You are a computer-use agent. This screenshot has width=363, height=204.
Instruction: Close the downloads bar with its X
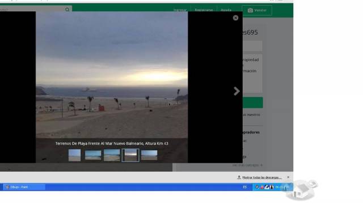pos(288,177)
